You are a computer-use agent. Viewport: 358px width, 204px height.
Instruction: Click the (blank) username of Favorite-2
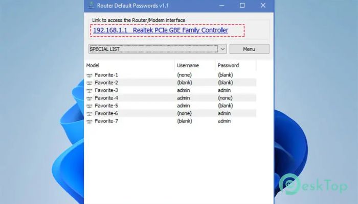pos(185,83)
